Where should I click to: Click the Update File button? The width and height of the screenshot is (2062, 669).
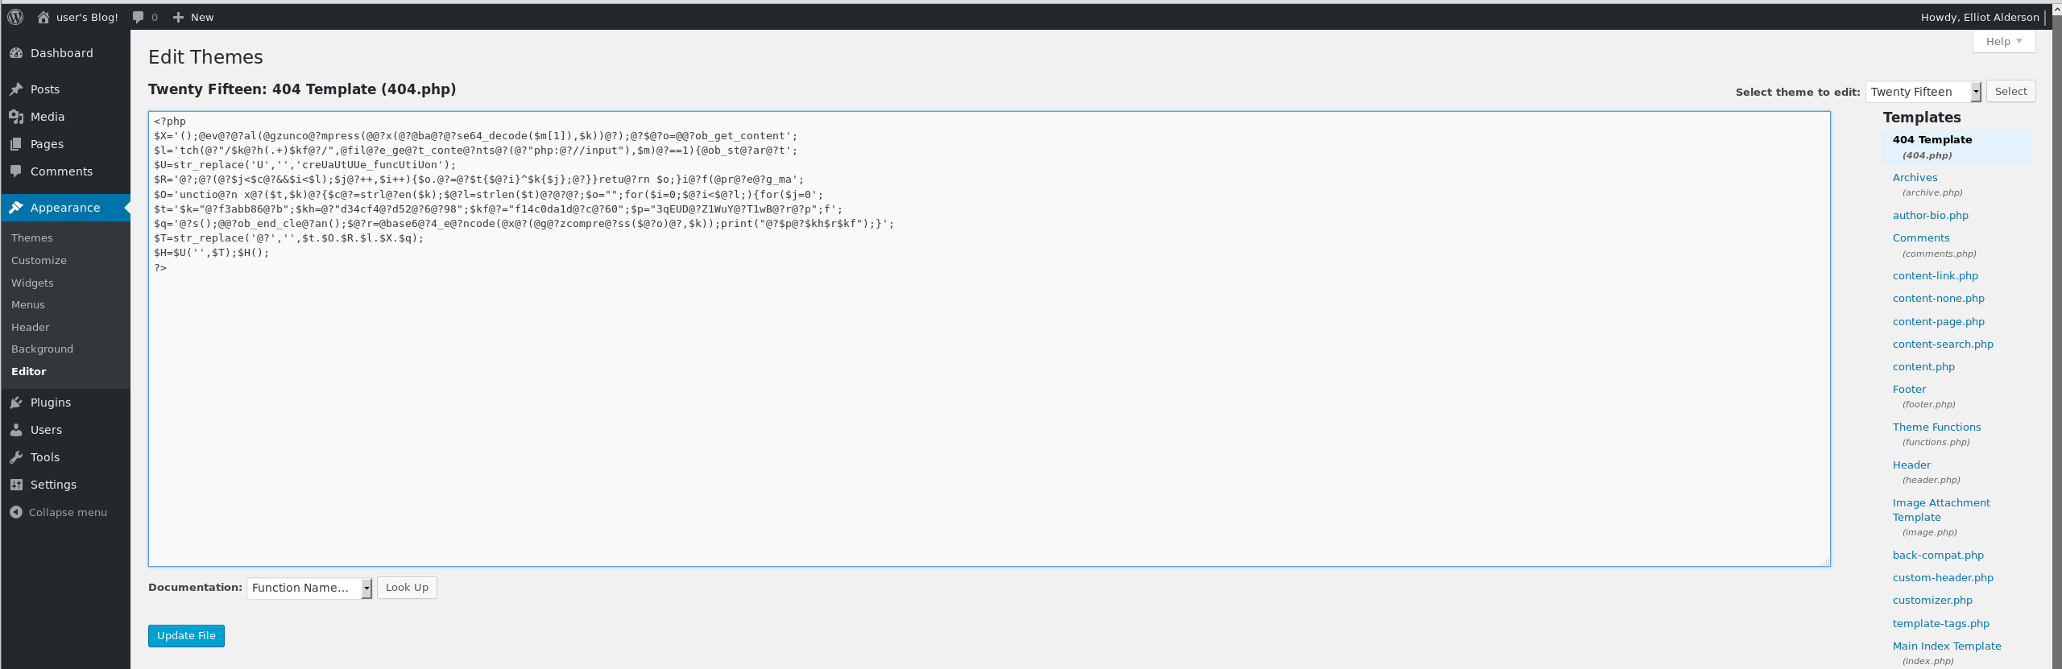click(186, 636)
